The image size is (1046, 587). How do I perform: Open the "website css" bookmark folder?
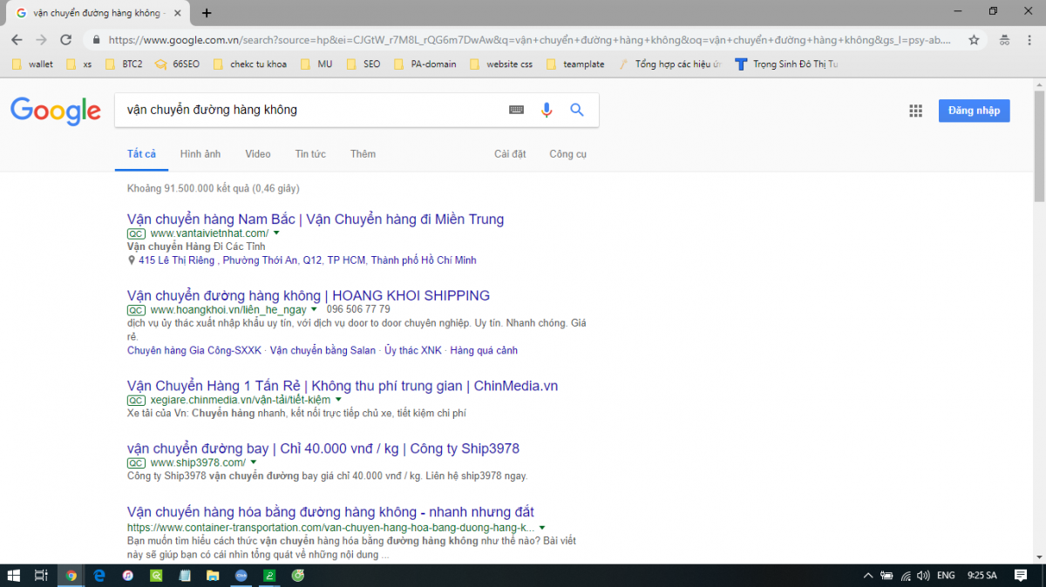[x=501, y=64]
